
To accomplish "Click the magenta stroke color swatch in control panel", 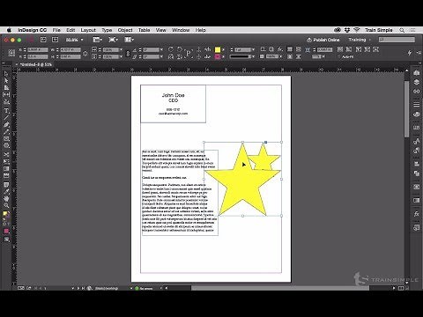I will click(218, 56).
